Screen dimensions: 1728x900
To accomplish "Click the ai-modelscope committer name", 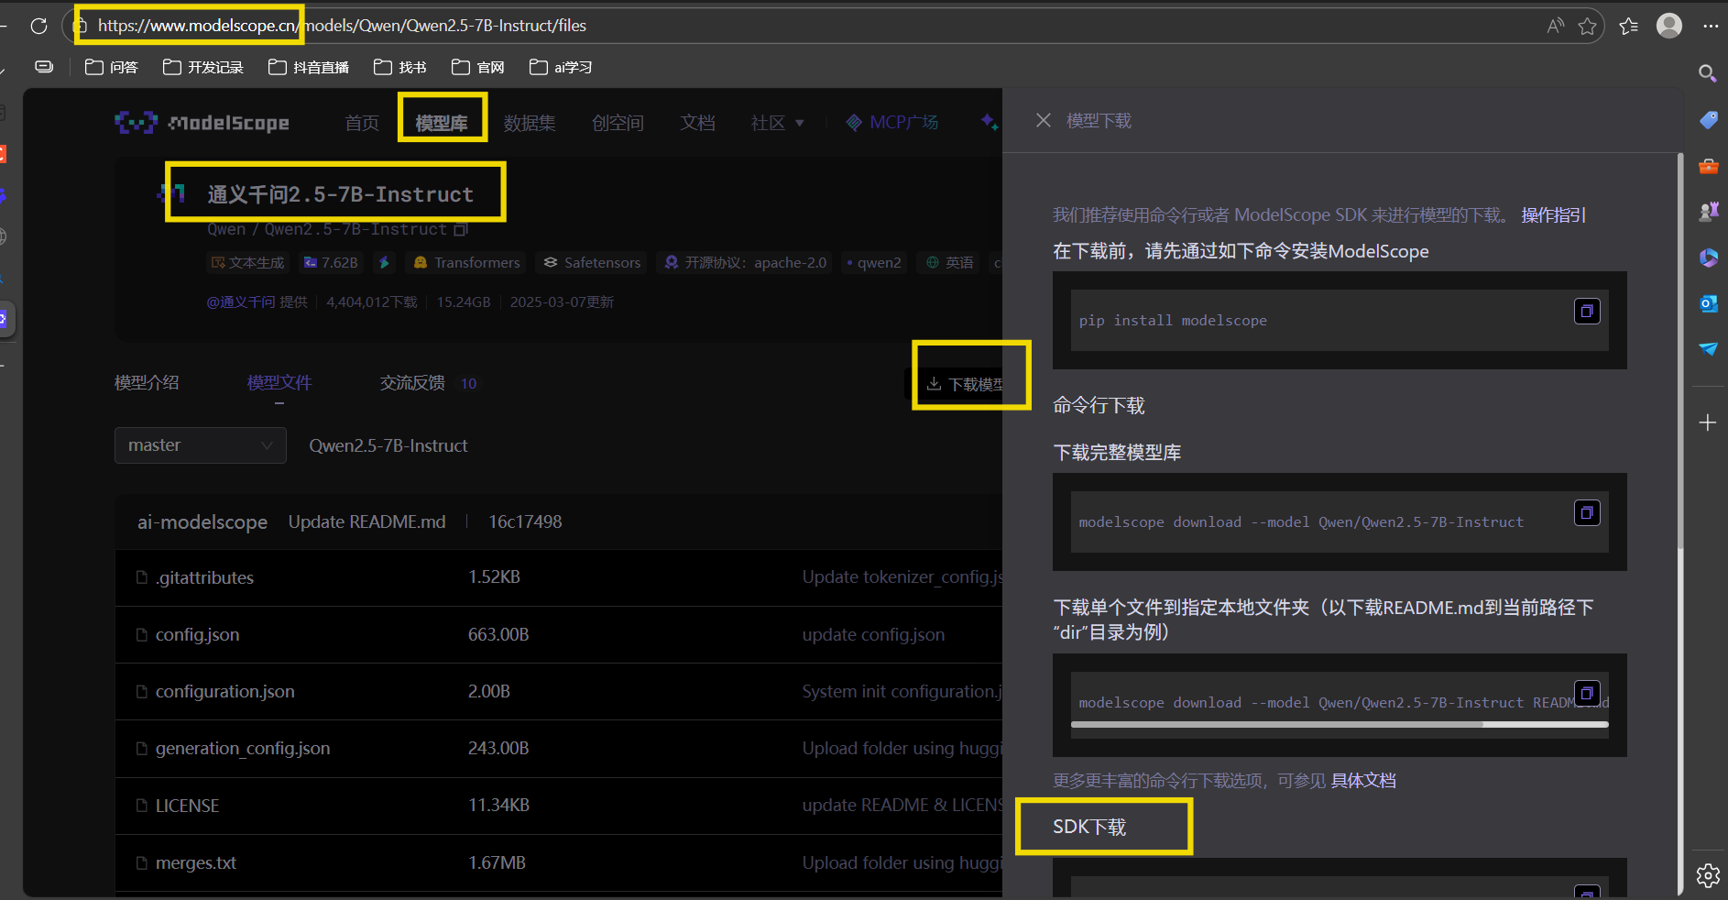I will [x=202, y=522].
